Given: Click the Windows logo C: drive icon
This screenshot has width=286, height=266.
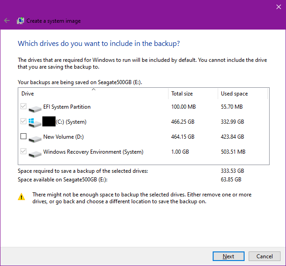Looking at the screenshot, I should 35,122.
